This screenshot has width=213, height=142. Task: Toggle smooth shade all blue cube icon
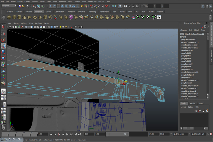[x=51, y=27]
